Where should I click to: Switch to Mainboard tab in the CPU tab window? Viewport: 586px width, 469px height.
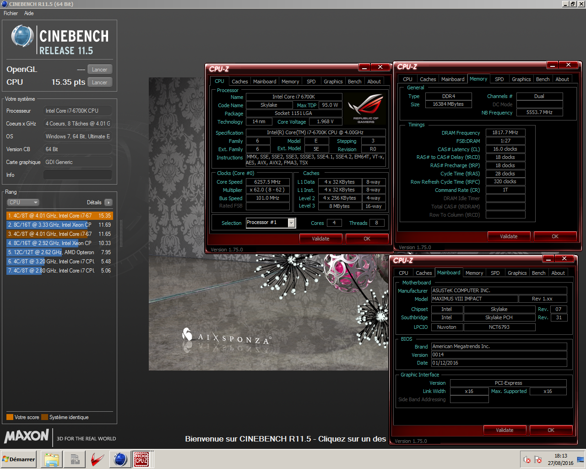pos(265,82)
